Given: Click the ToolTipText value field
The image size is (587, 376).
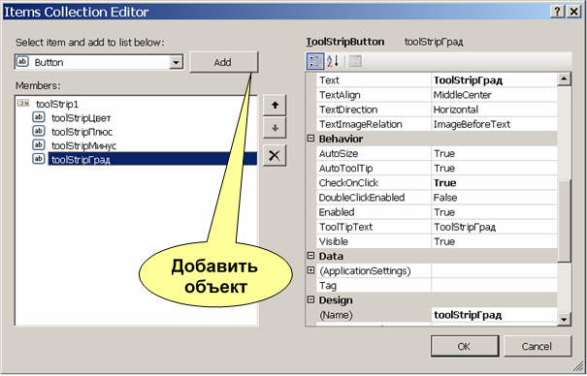Looking at the screenshot, I should 494,227.
